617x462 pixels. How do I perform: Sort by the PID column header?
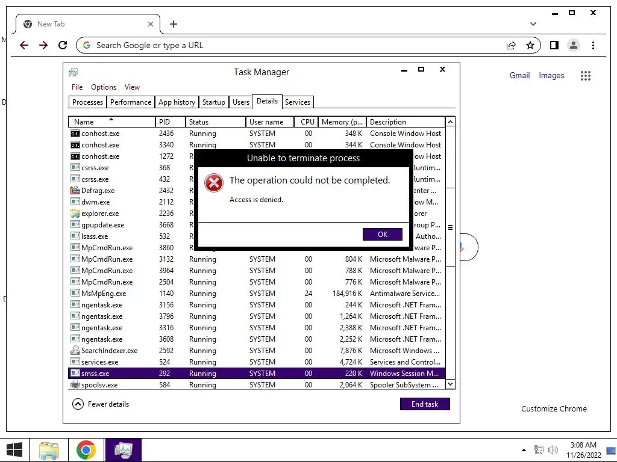coord(171,122)
